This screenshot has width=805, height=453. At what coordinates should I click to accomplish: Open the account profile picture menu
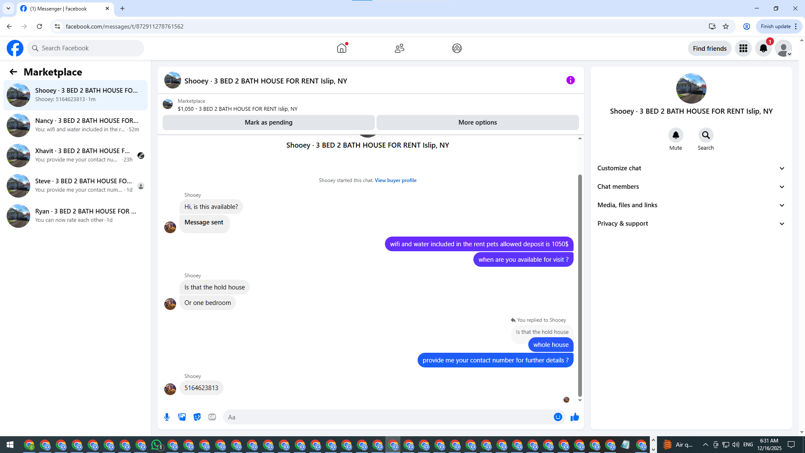pyautogui.click(x=784, y=48)
